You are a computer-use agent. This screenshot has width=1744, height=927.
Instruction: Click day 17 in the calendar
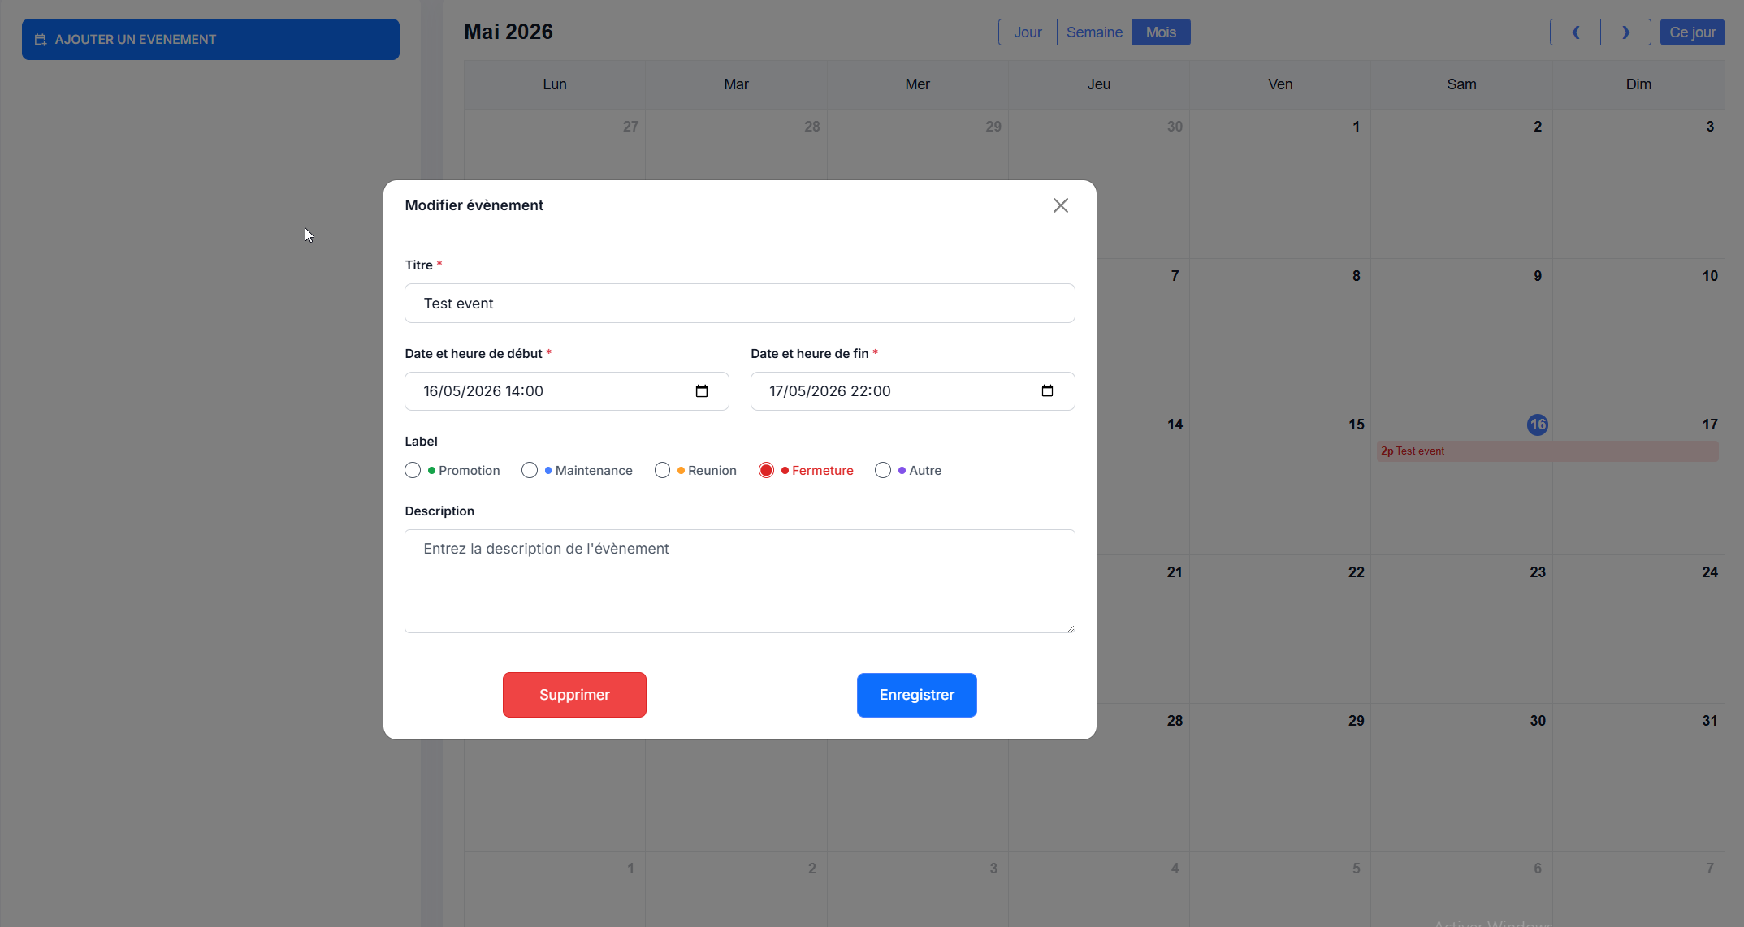(x=1710, y=425)
